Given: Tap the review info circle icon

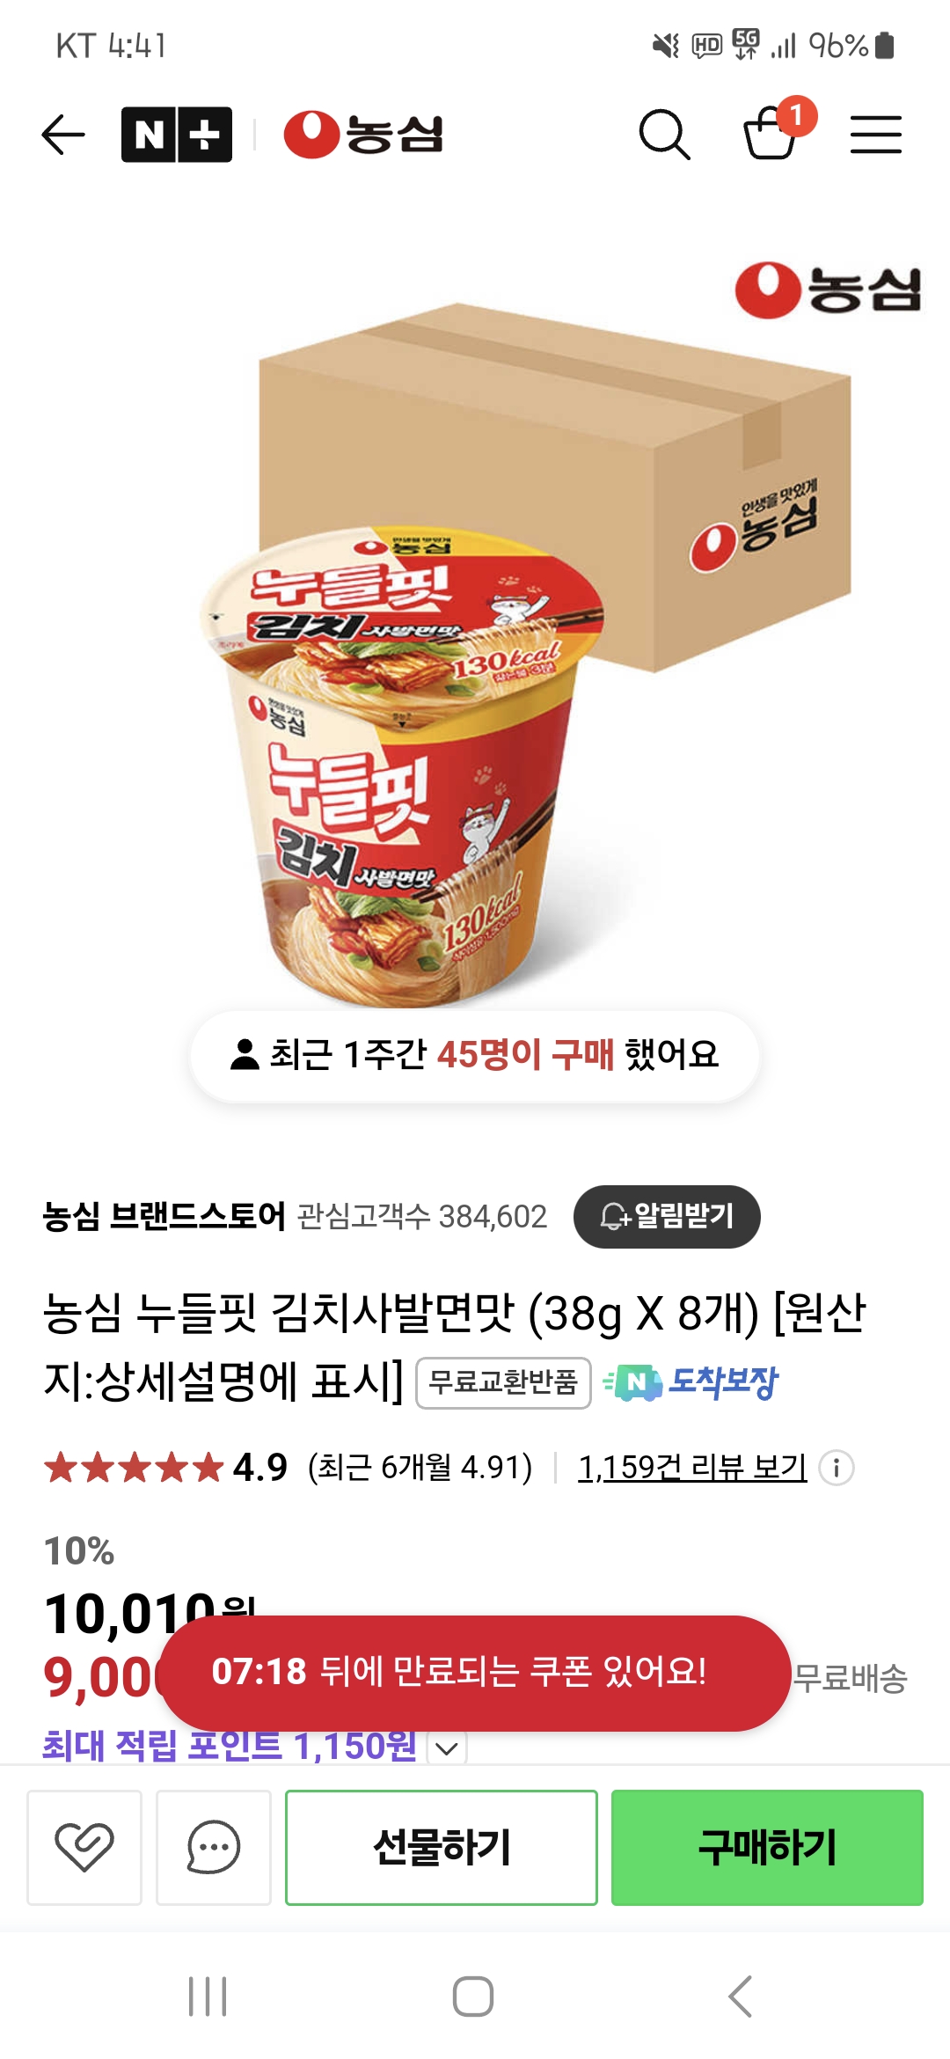Looking at the screenshot, I should (x=837, y=1467).
